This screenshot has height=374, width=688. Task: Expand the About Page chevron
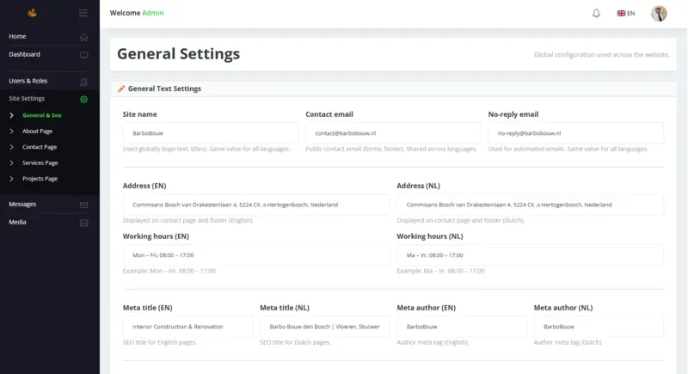tap(11, 131)
